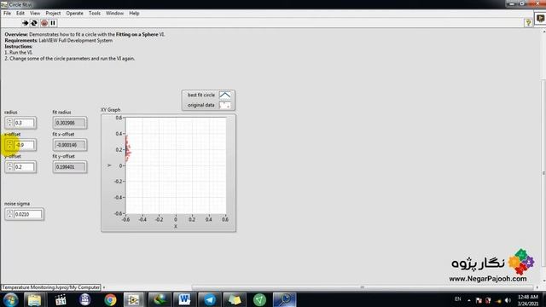
Task: Click the Abort Execution stop button
Action: point(44,23)
